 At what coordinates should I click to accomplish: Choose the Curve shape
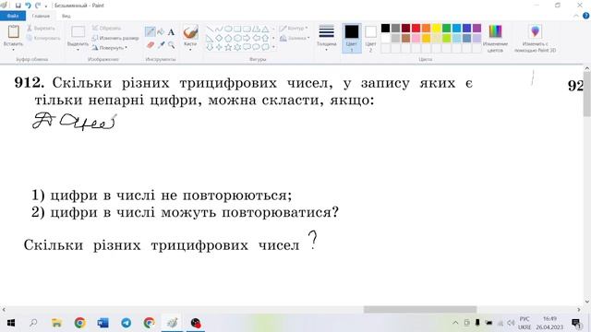tap(219, 29)
